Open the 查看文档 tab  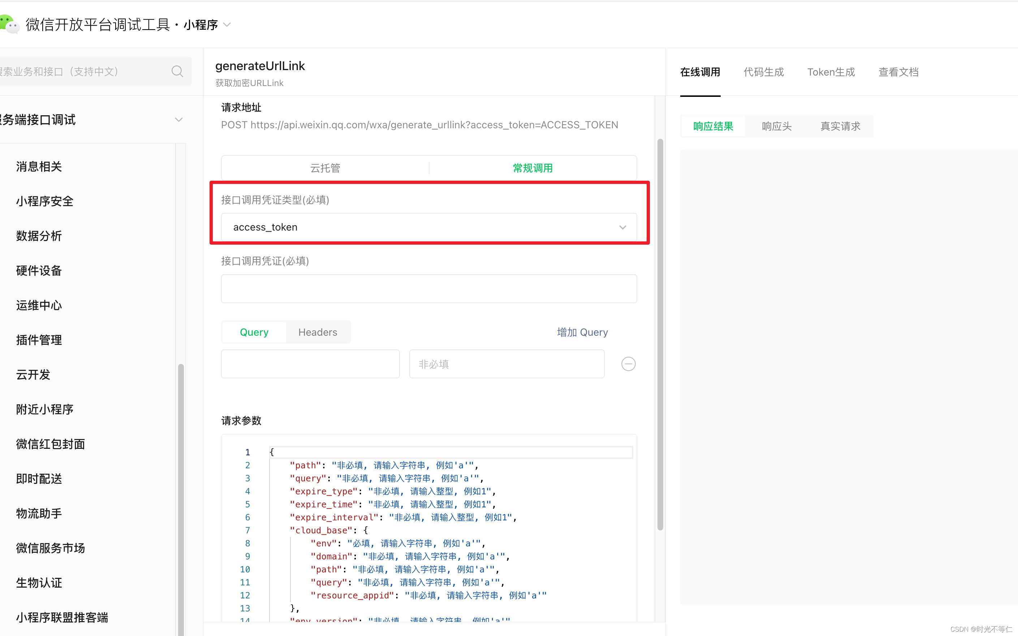click(898, 72)
